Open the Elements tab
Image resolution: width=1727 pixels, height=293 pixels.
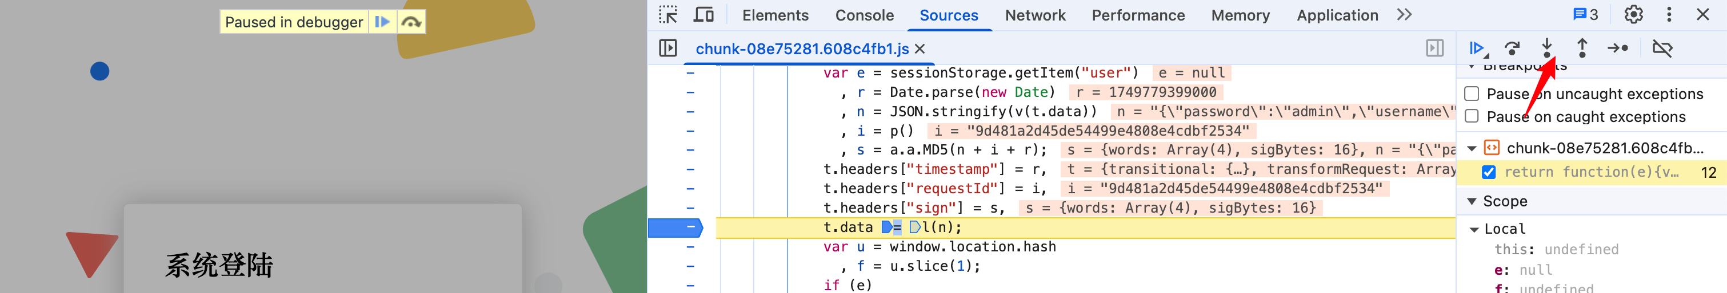coord(775,15)
